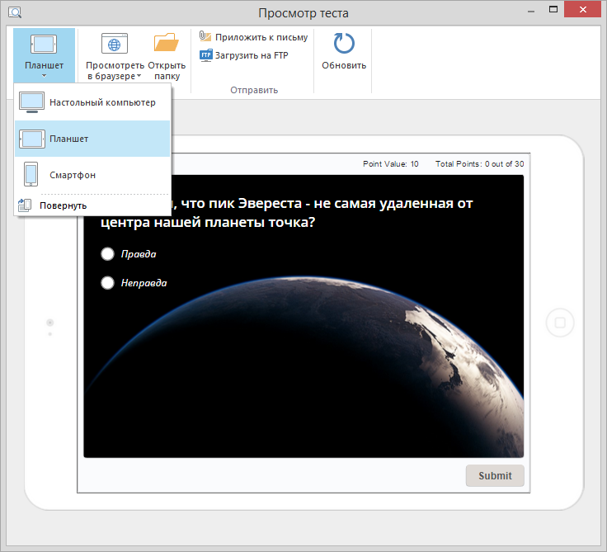The height and width of the screenshot is (552, 607).
Task: Click the smartphone icon in dropdown list
Action: tap(31, 174)
